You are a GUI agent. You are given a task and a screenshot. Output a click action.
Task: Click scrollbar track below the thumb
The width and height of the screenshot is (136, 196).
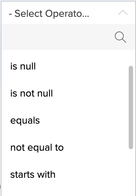pos(131,173)
